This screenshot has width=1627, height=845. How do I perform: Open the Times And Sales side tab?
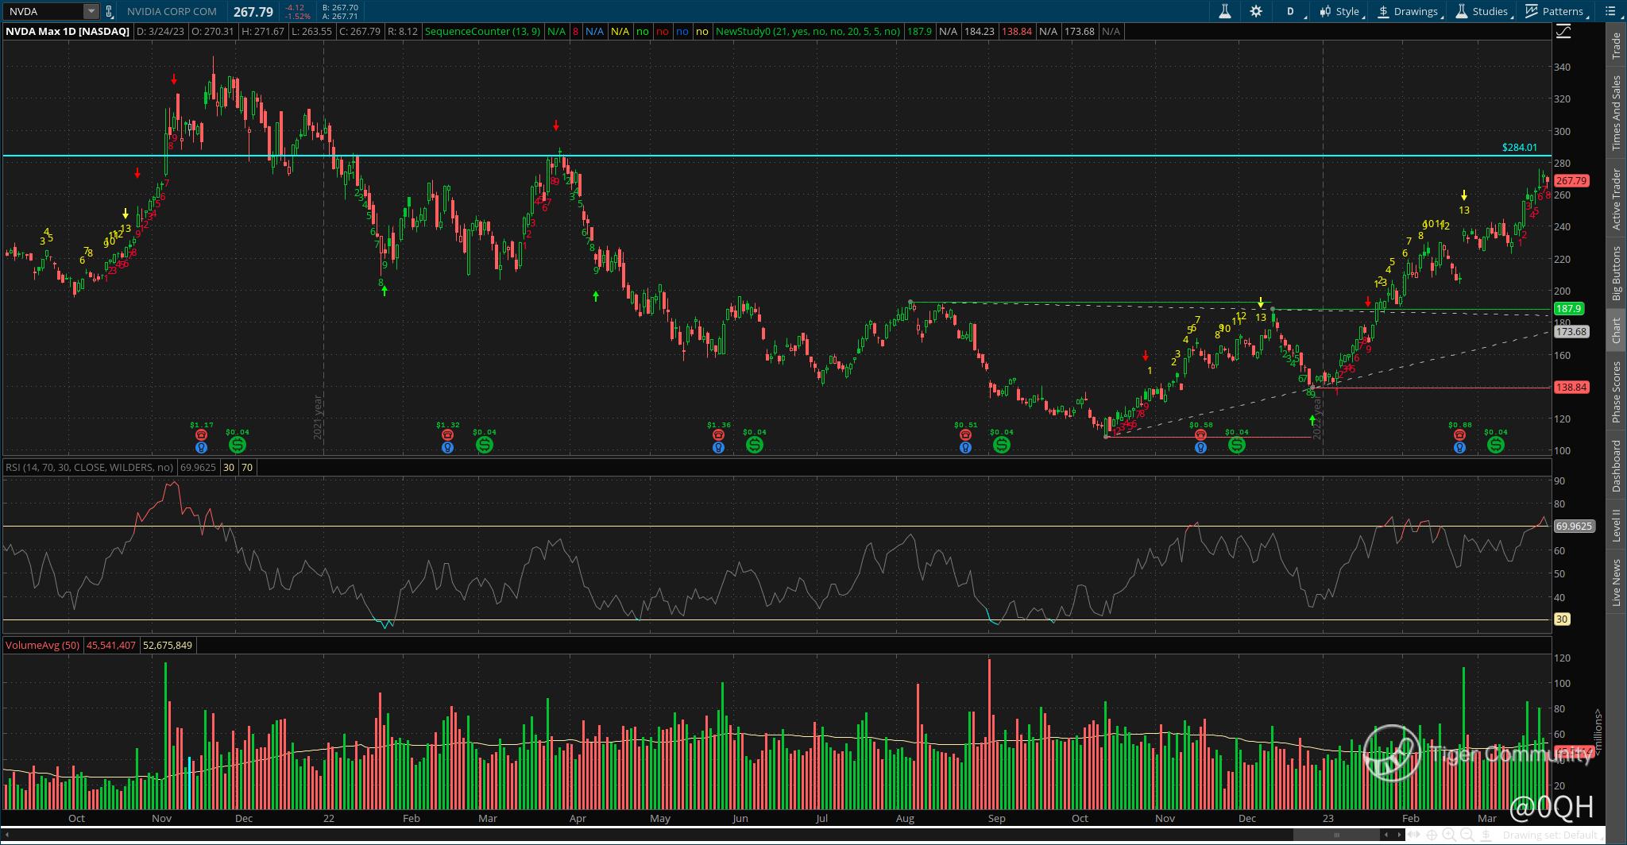click(1616, 113)
